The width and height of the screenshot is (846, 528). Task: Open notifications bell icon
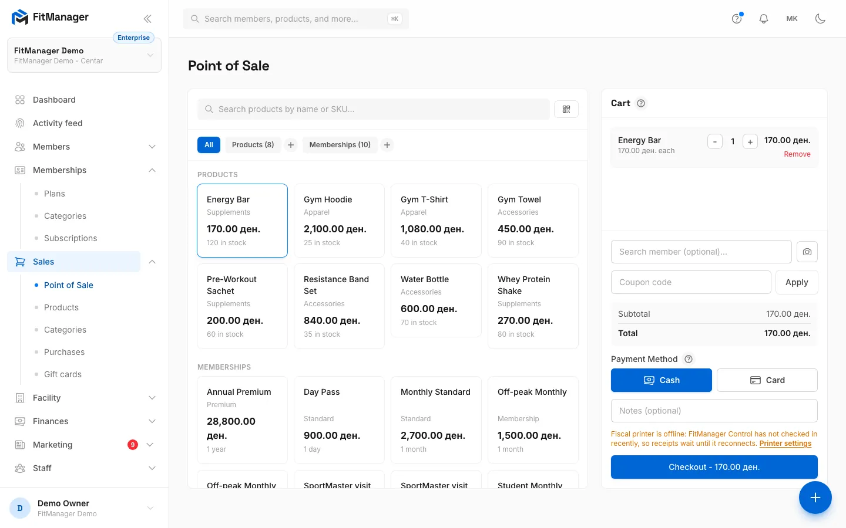tap(764, 19)
